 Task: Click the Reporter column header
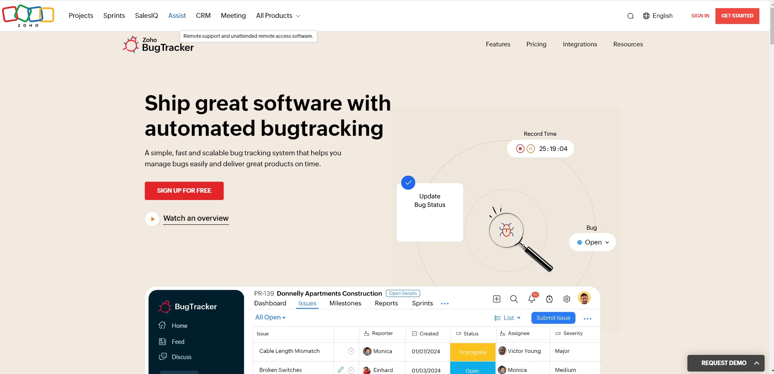(x=378, y=333)
